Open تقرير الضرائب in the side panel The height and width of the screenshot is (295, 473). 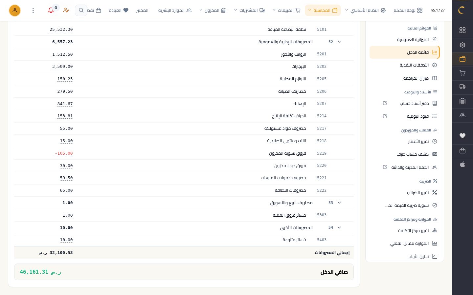pos(405,193)
